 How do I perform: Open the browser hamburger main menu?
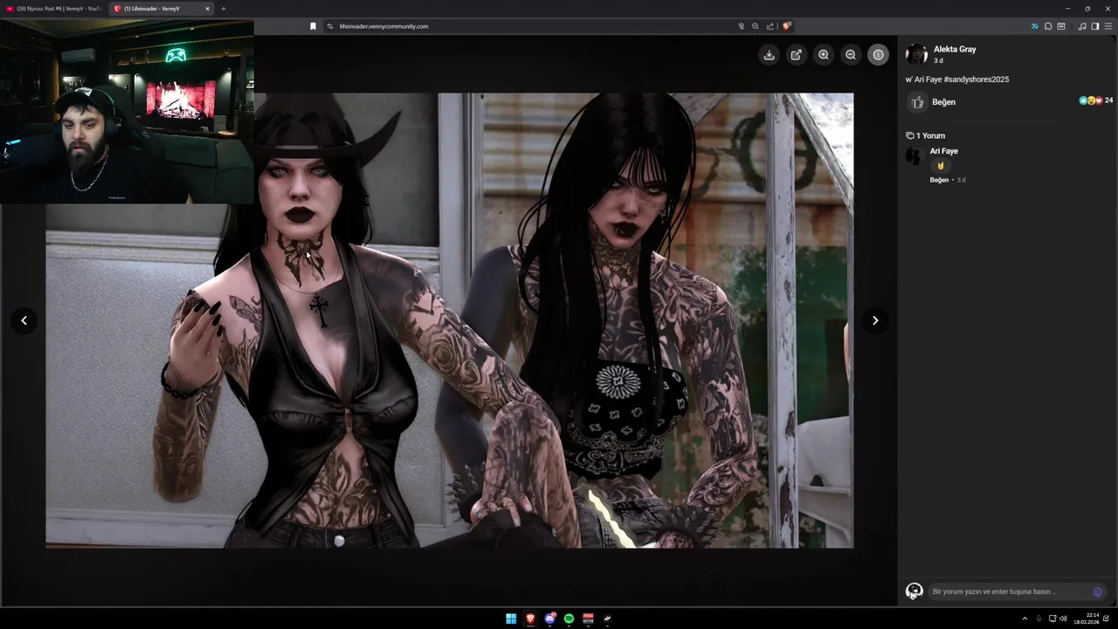1108,26
